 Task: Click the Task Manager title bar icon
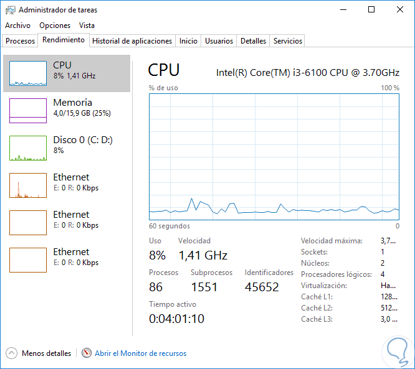[x=11, y=10]
